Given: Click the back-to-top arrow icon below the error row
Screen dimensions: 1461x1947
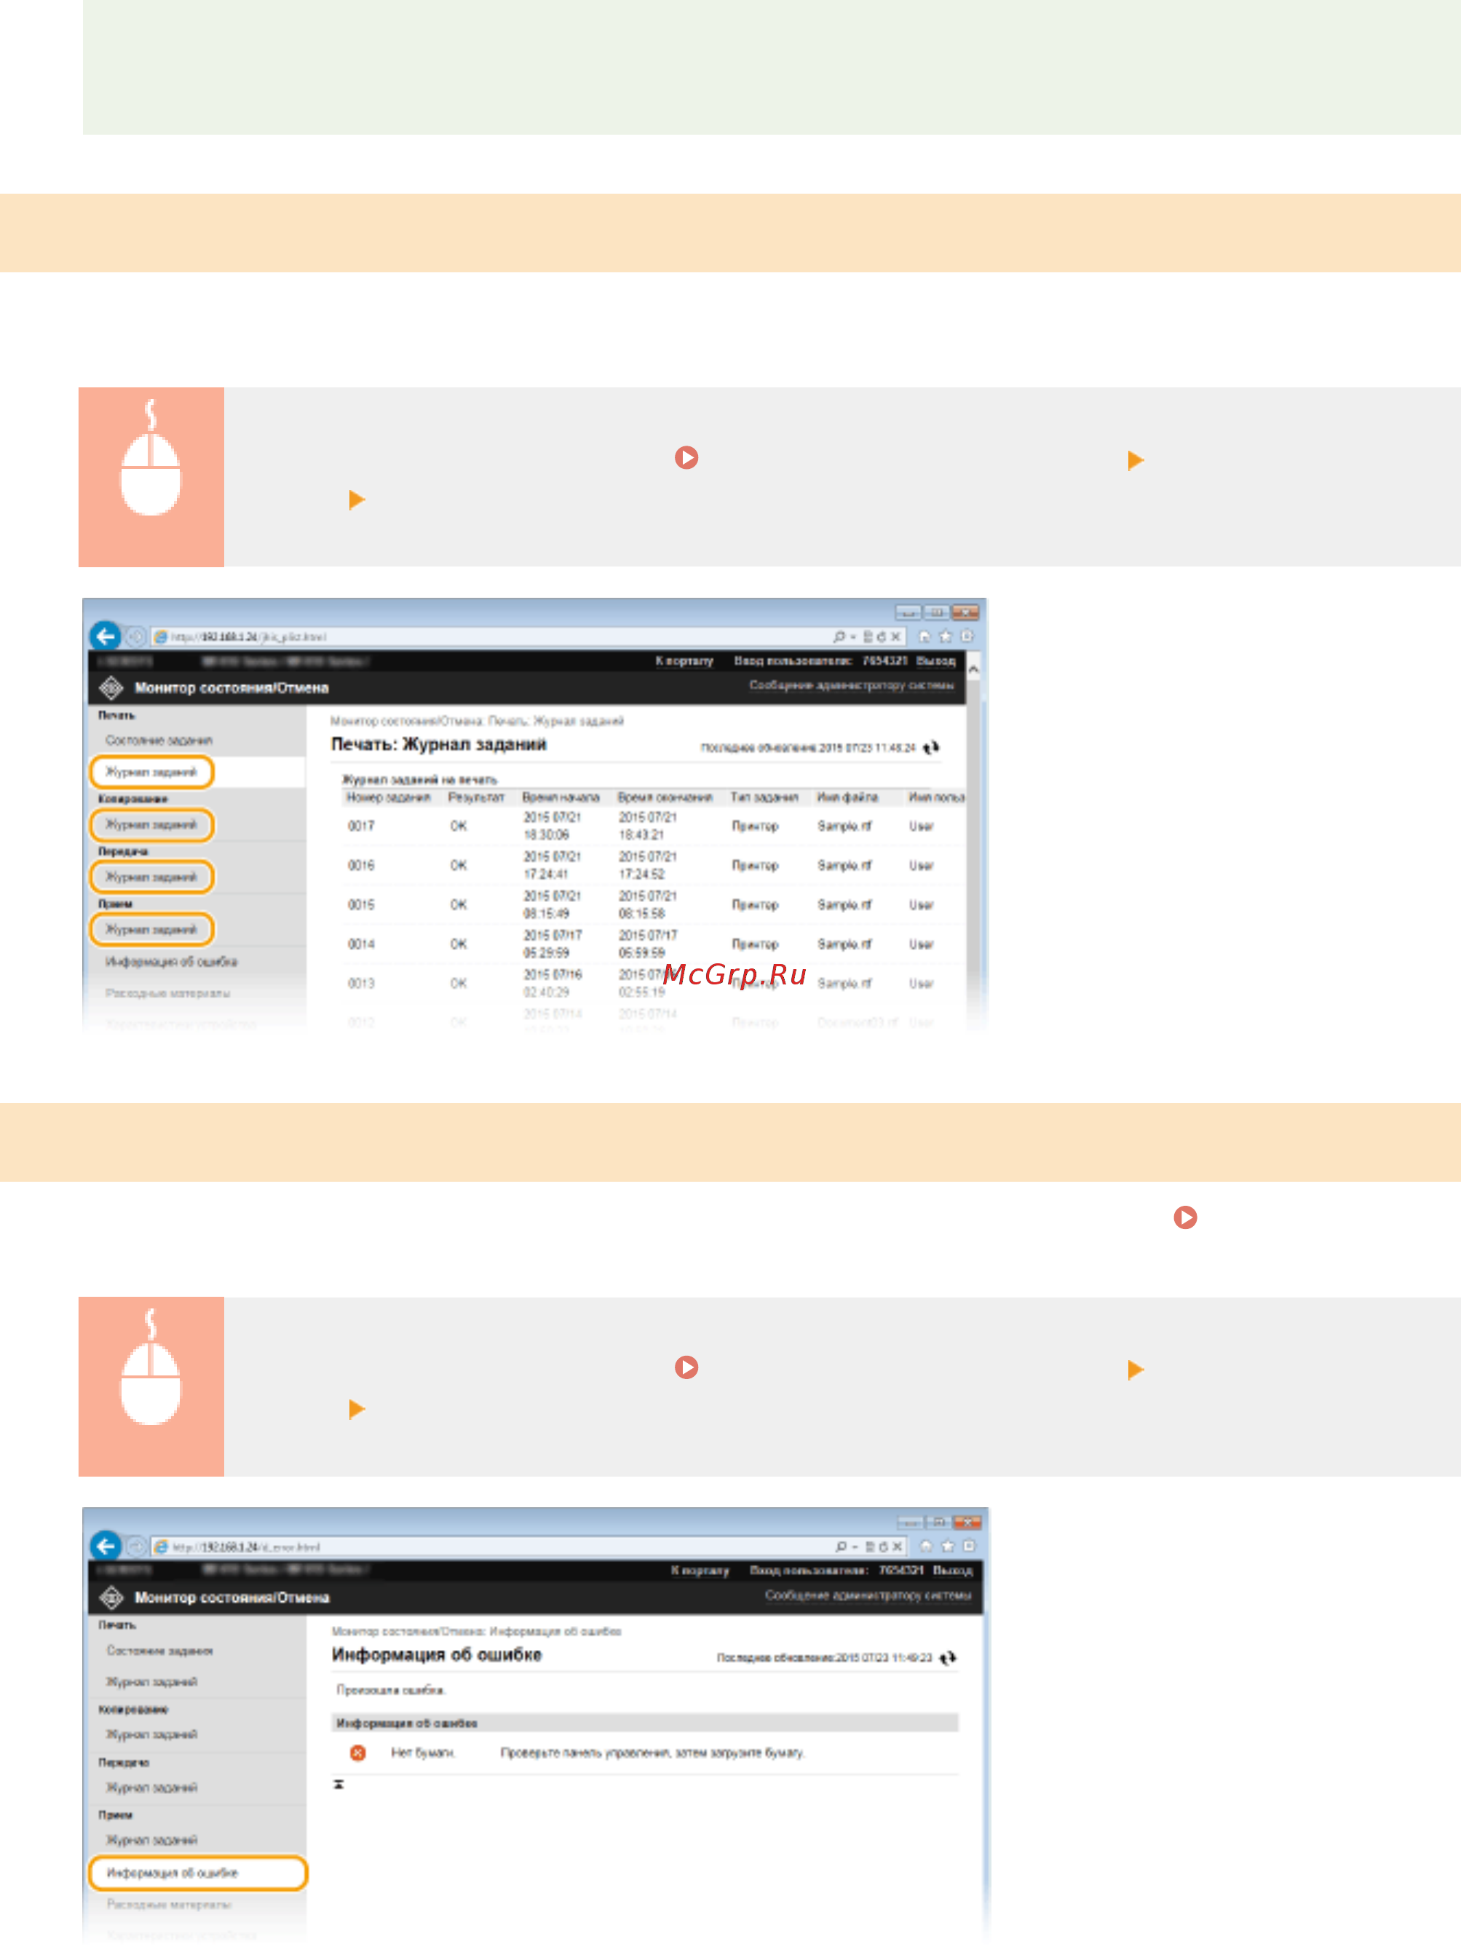Looking at the screenshot, I should (338, 1784).
